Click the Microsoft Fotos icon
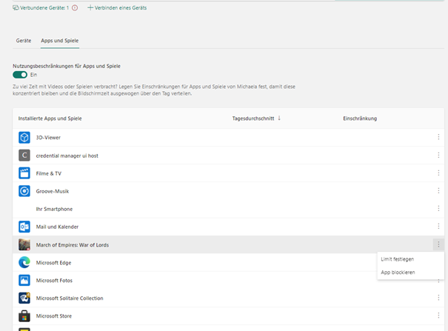The width and height of the screenshot is (448, 331). point(24,281)
